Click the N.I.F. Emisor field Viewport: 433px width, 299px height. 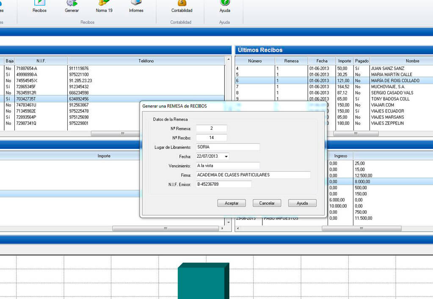[223, 184]
